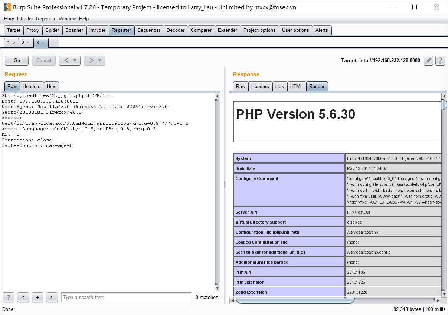Open the Window menu
448x315 pixels.
point(67,19)
